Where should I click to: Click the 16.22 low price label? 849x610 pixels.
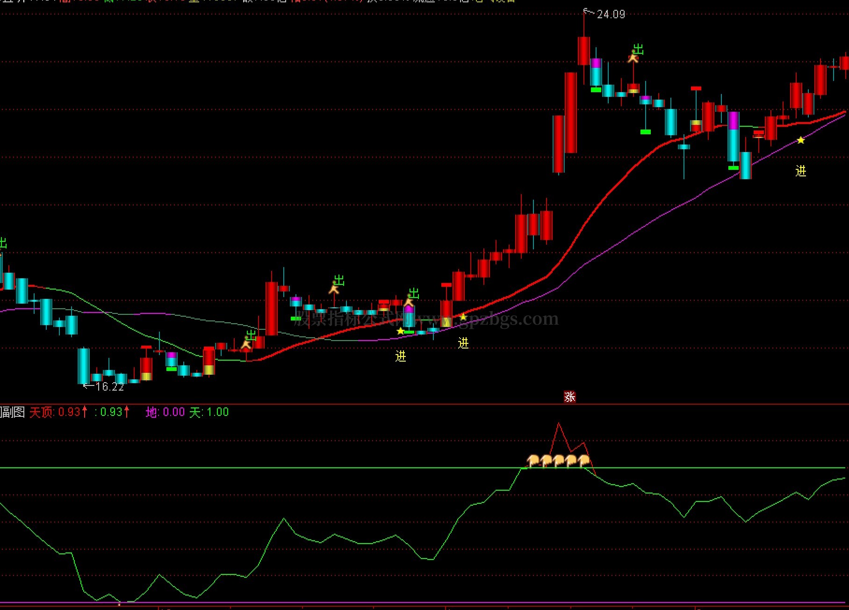tap(109, 386)
